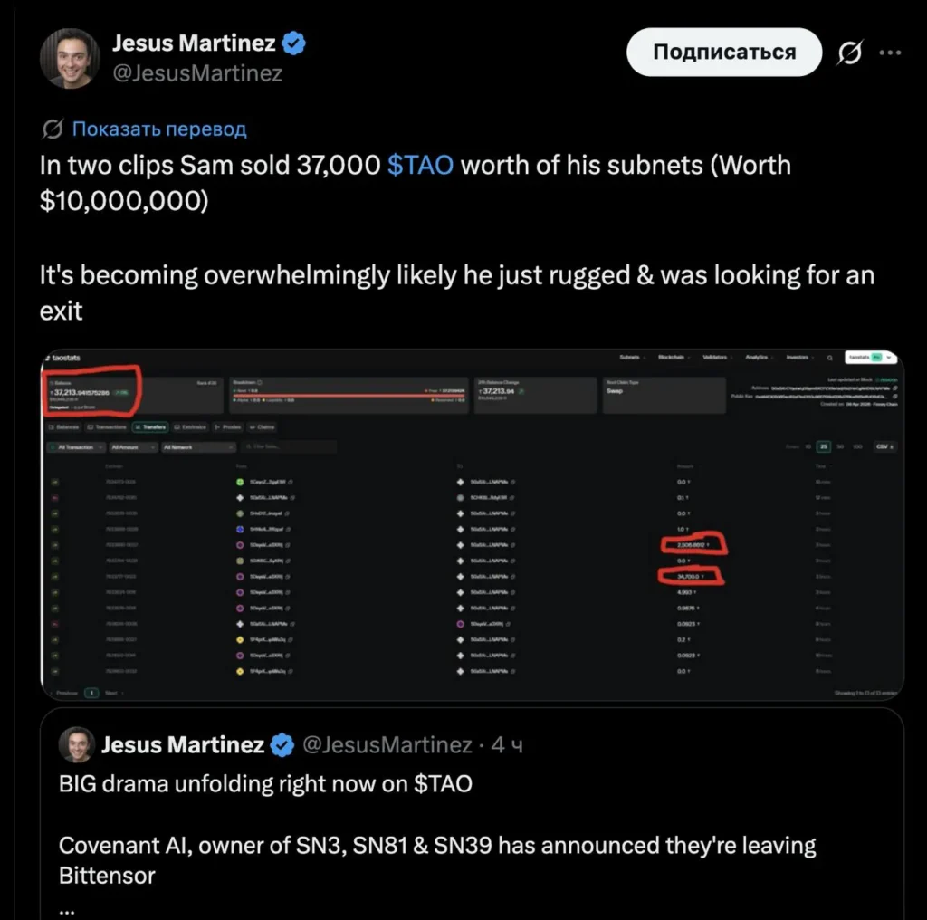Click the @JesusMartinez handle under the name
Image resolution: width=927 pixels, height=920 pixels.
pyautogui.click(x=196, y=73)
